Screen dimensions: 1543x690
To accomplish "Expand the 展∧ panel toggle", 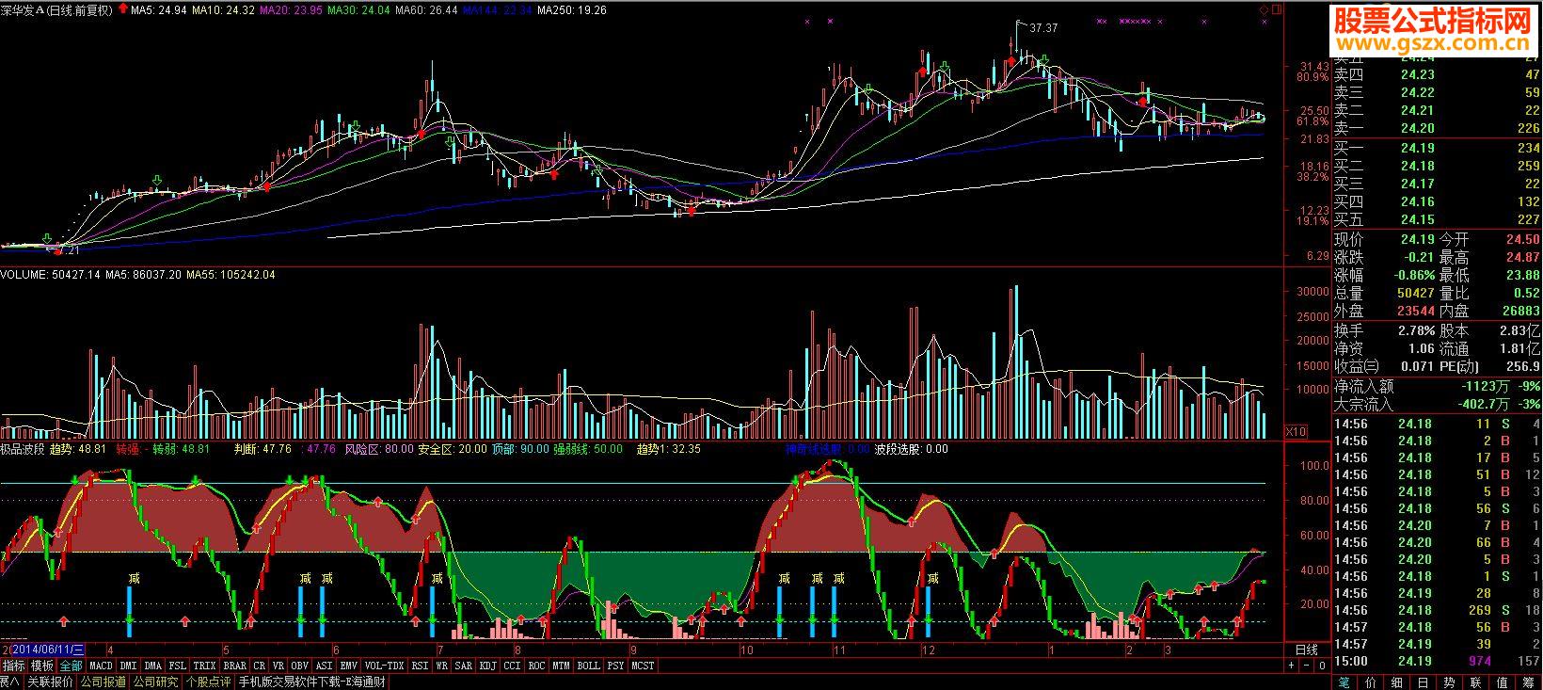I will [9, 682].
